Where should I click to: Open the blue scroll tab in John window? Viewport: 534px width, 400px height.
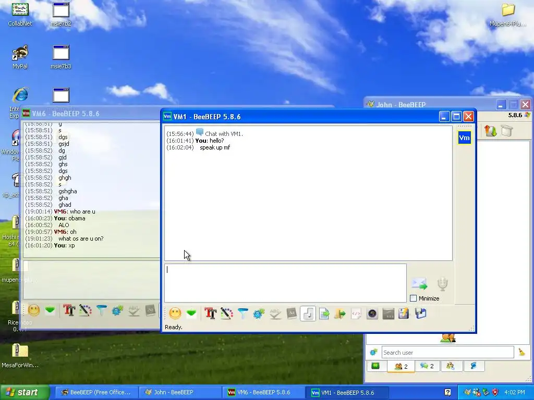pyautogui.click(x=474, y=366)
